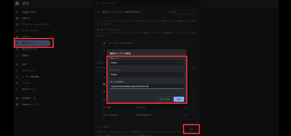Click the blue 追加 button in the dialog
The height and width of the screenshot is (136, 291).
pos(179,99)
